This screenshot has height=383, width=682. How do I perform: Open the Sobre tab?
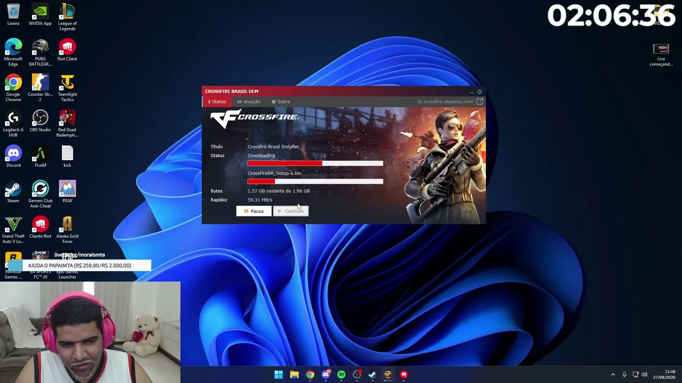281,102
